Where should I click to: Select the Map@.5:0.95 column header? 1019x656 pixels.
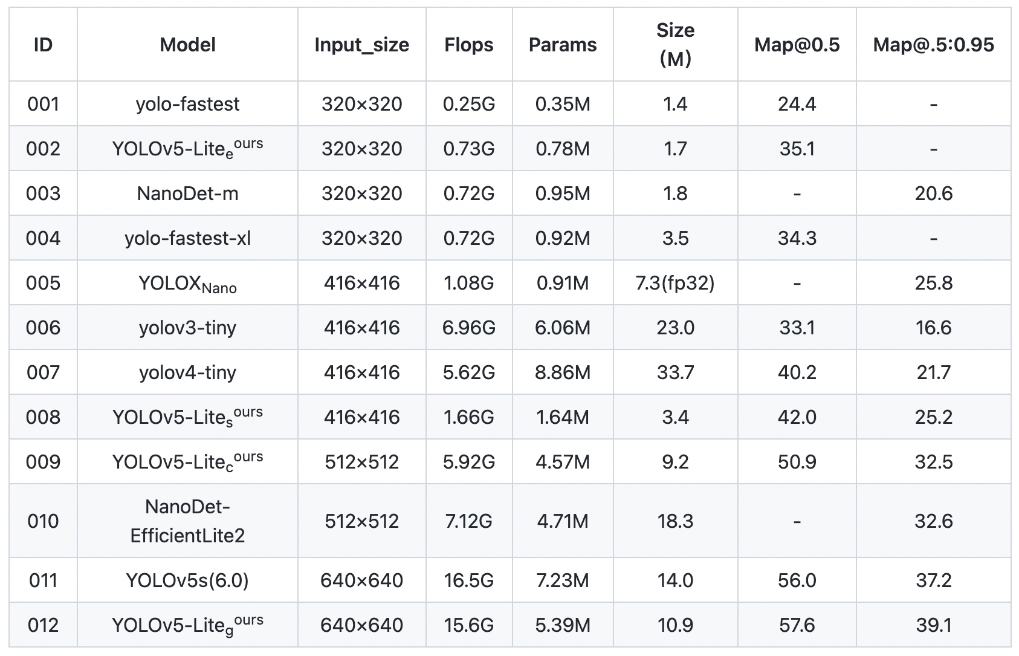(x=933, y=45)
